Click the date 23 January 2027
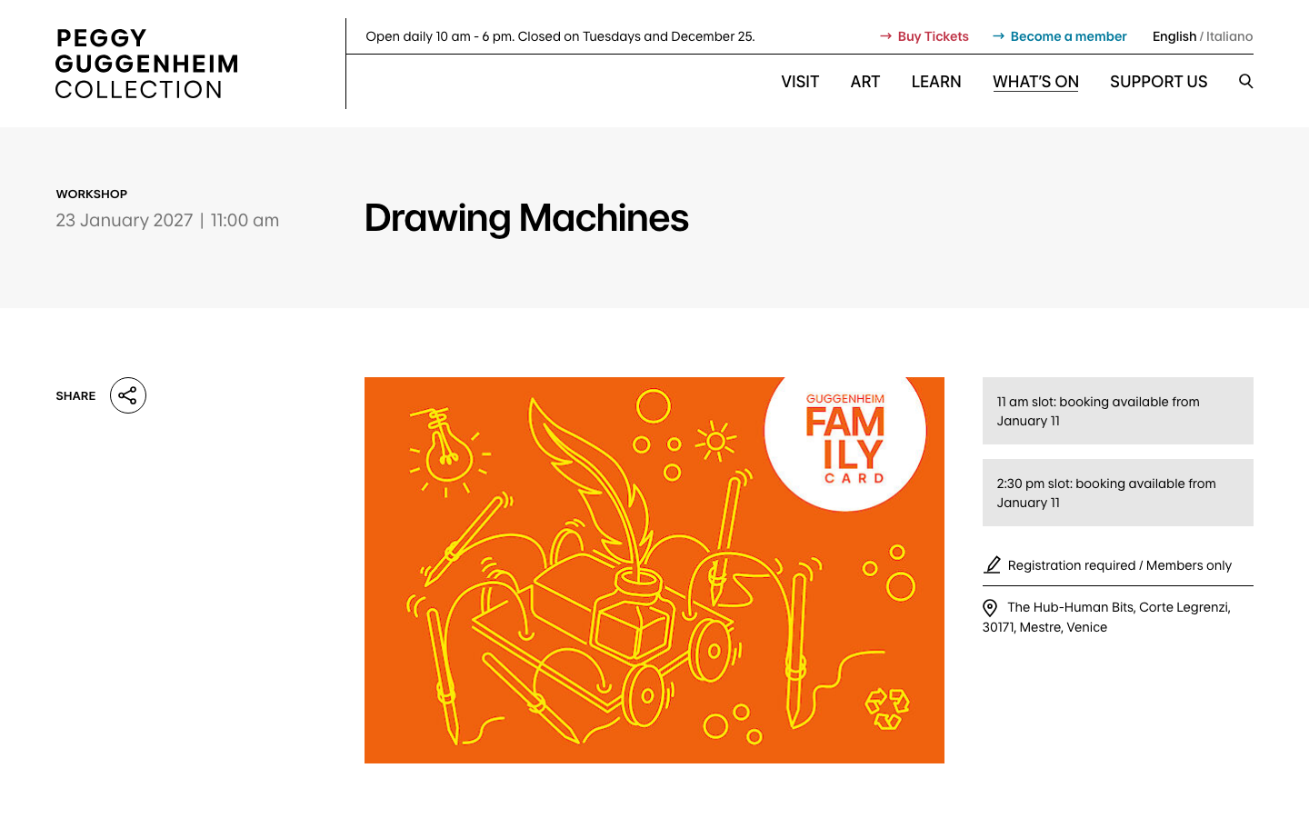The height and width of the screenshot is (818, 1309). pos(125,220)
